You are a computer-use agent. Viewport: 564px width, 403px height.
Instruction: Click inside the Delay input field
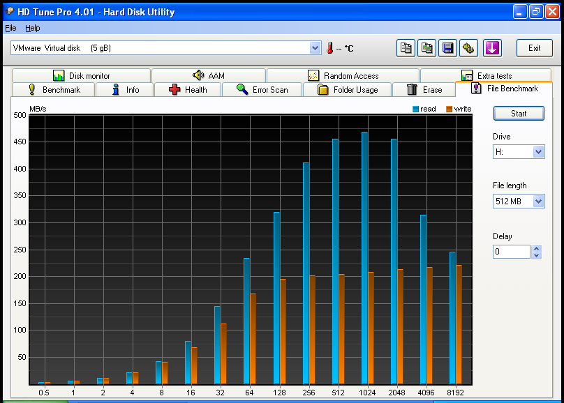coord(512,252)
